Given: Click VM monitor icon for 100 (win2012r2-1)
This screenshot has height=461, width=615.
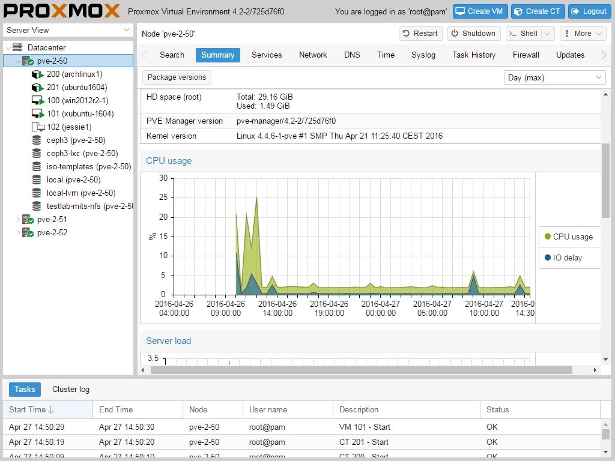Looking at the screenshot, I should pos(38,100).
